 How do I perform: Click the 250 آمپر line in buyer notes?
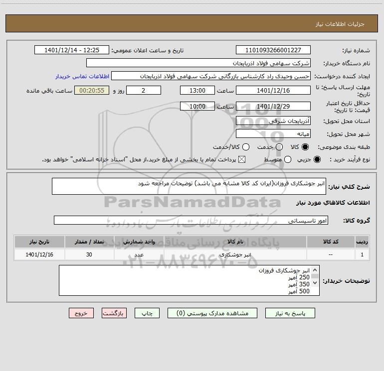299,277
